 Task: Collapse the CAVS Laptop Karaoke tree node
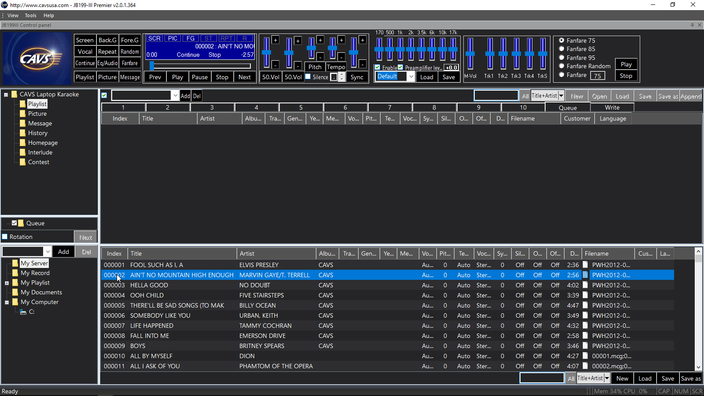(x=6, y=95)
